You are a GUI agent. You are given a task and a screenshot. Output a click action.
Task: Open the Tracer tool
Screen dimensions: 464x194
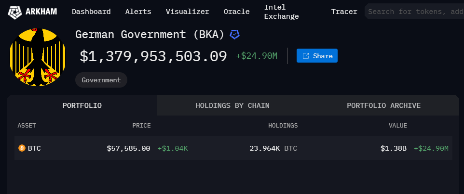click(x=344, y=12)
